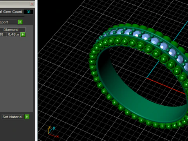The image size is (188, 141).
Task: Click the Gem Count value field
Action: coord(29,12)
